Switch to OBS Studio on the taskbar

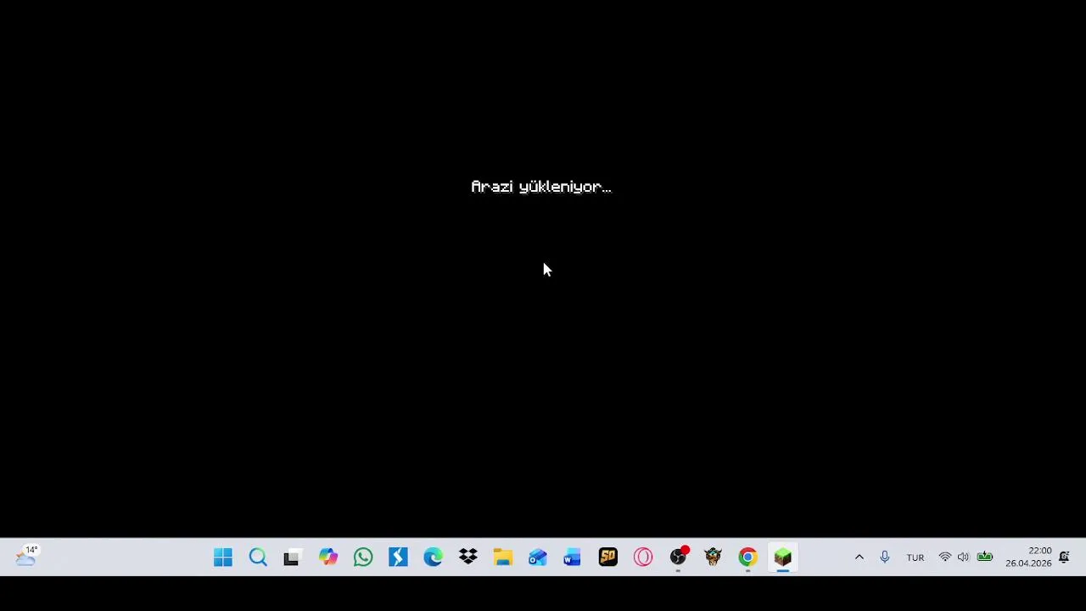tap(678, 558)
